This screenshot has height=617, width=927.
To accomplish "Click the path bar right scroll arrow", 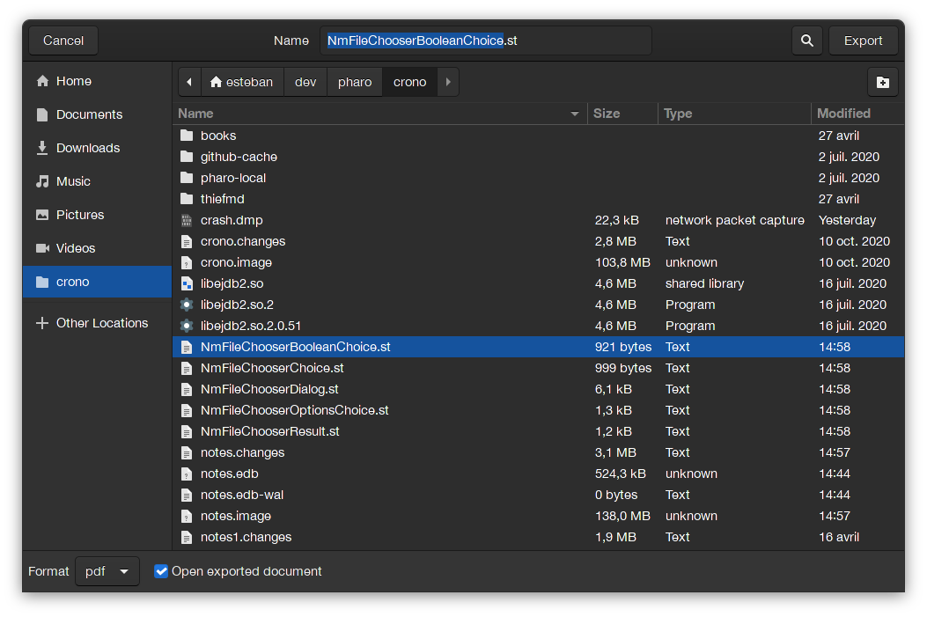I will click(448, 82).
